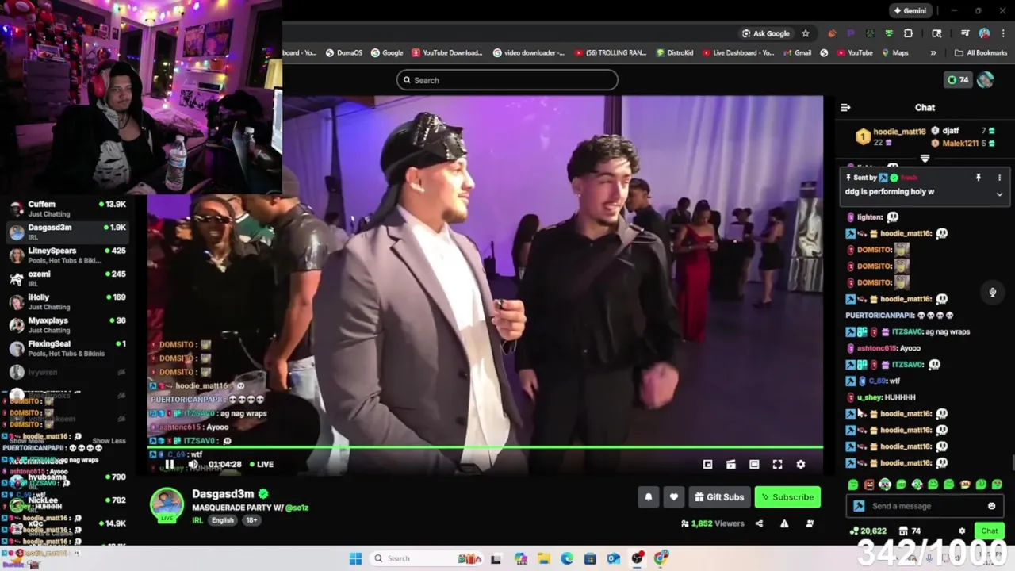1015x571 pixels.
Task: Open media controls icon in toolbar
Action: pos(965,33)
